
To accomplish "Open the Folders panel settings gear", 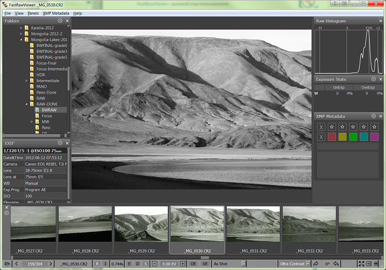I will pyautogui.click(x=60, y=21).
